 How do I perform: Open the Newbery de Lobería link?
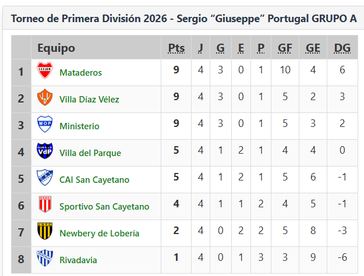click(x=99, y=233)
